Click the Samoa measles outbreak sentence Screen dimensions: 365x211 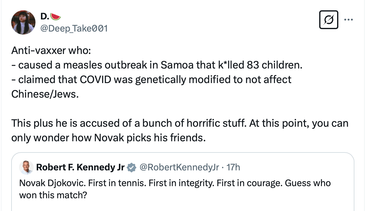point(156,65)
